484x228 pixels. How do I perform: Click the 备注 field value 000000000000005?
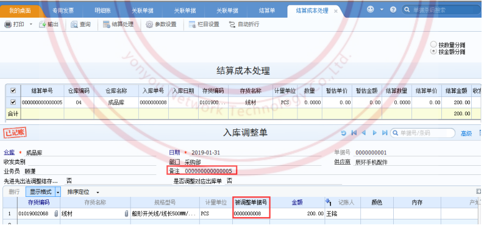click(208, 171)
